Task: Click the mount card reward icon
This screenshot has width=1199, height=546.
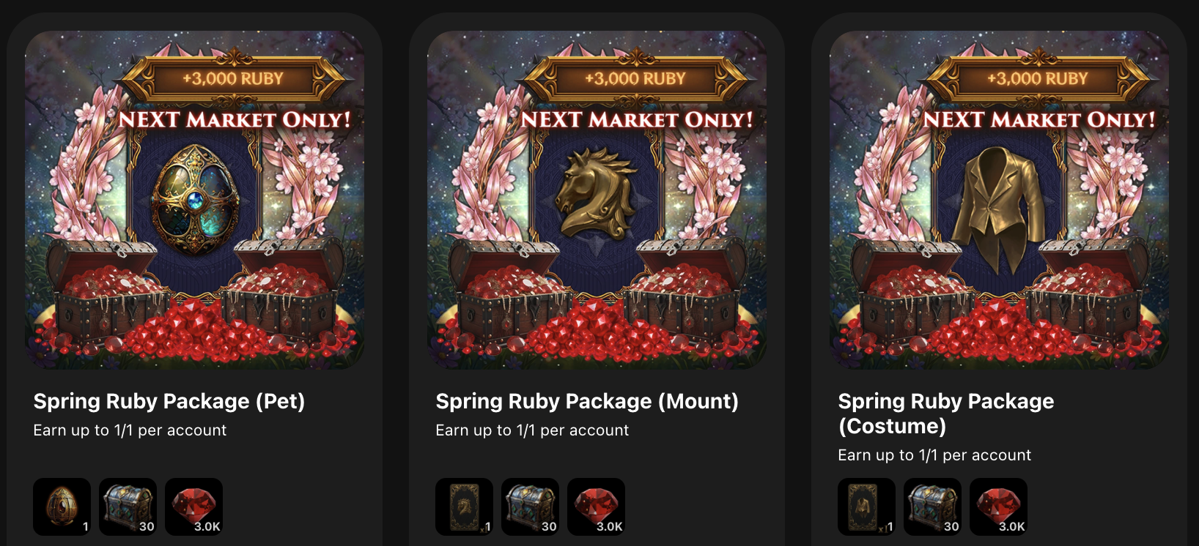Action: (465, 506)
